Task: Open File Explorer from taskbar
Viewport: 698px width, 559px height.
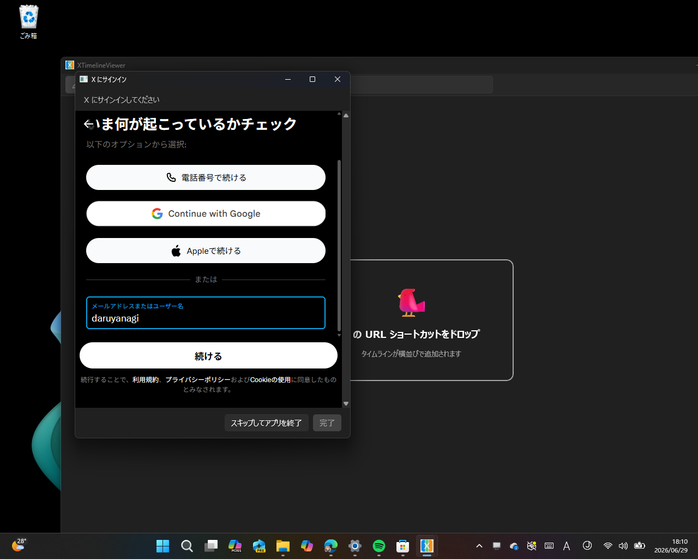Action: [x=282, y=546]
